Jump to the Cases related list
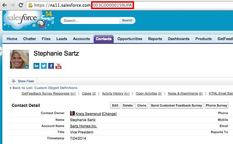The height and width of the screenshot is (144, 233). coord(89,93)
